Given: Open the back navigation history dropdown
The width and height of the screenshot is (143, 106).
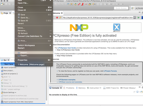Looking at the screenshot, I should click(118, 4).
